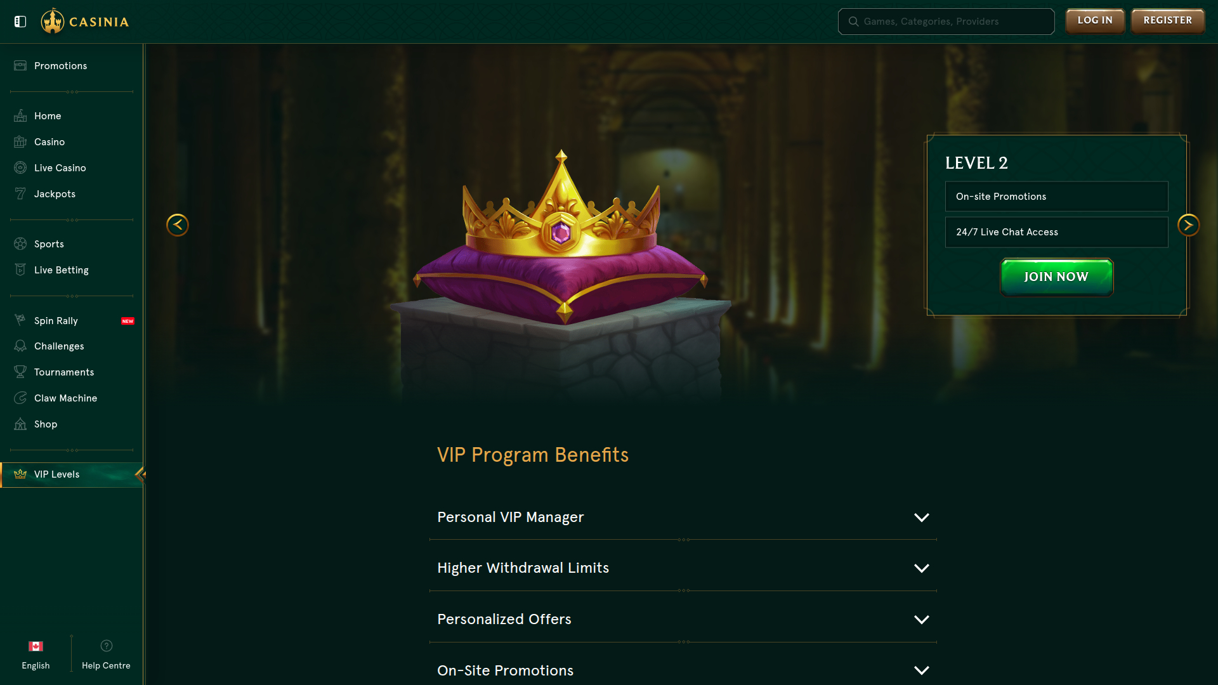Open the Claw Machine feature
Screen dimensions: 1218x685
(x=20, y=398)
